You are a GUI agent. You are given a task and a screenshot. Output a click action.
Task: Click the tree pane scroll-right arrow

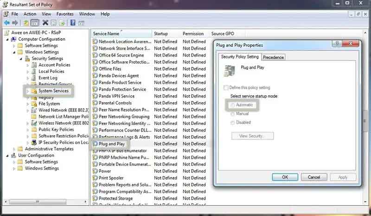85,202
